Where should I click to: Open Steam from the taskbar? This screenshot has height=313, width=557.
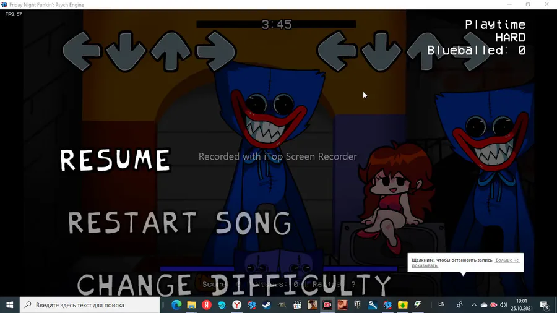pos(267,305)
